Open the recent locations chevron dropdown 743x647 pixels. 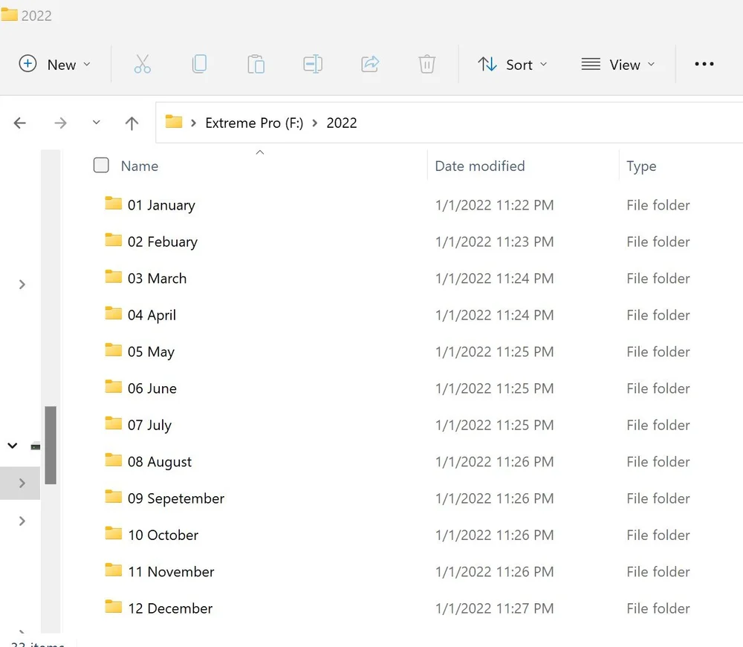pyautogui.click(x=96, y=123)
